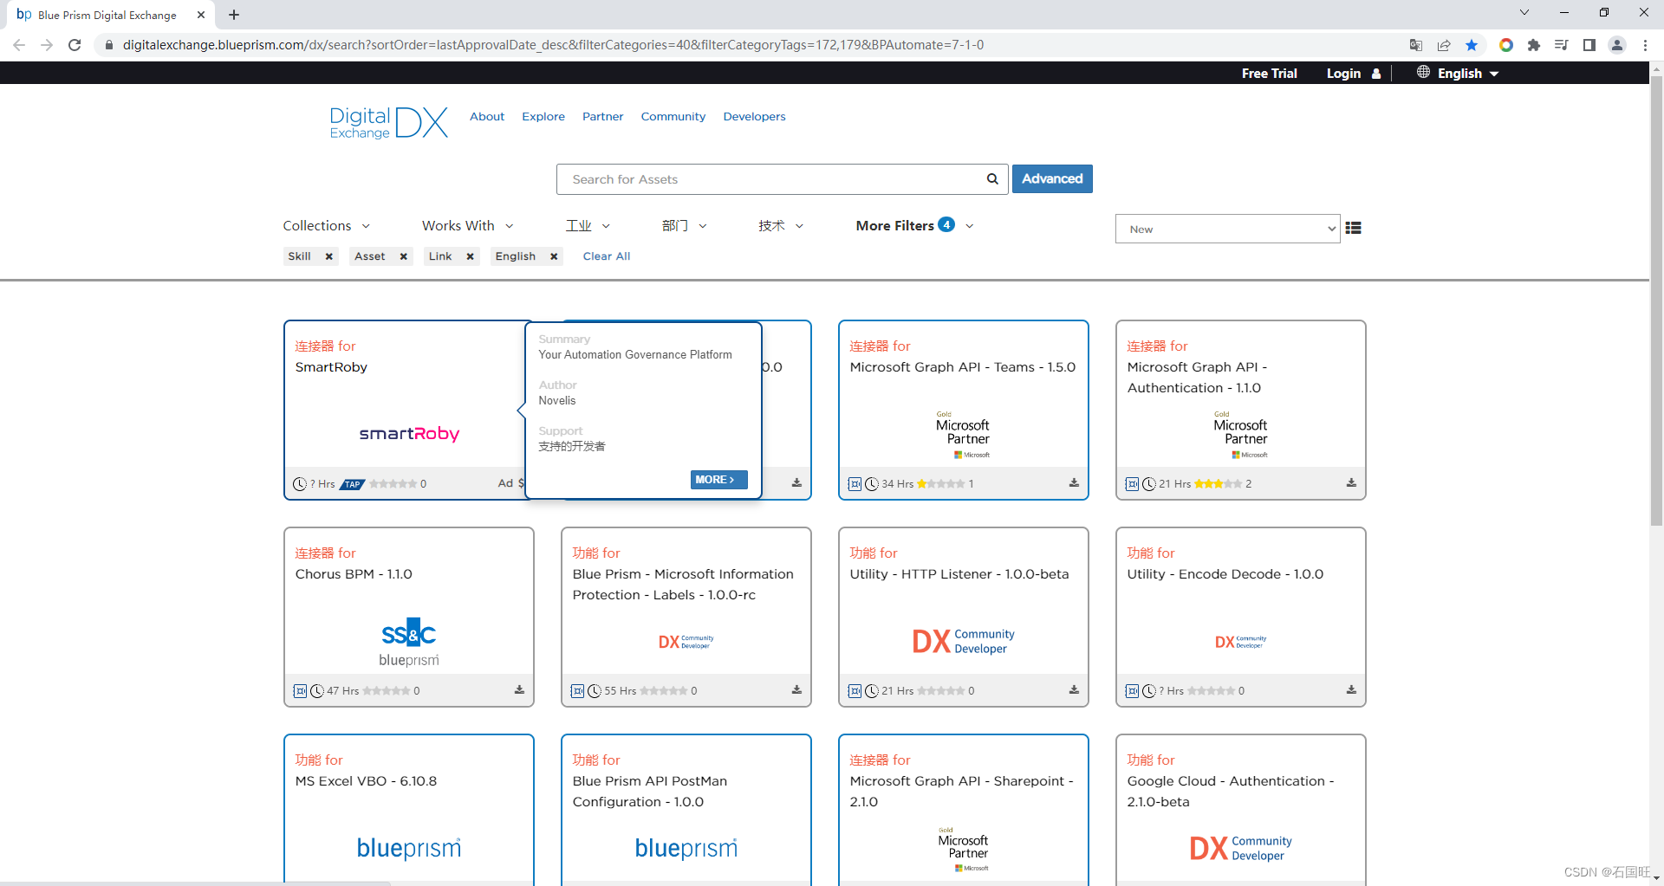The image size is (1664, 886).
Task: Remove the Asset filter tag
Action: pos(403,256)
